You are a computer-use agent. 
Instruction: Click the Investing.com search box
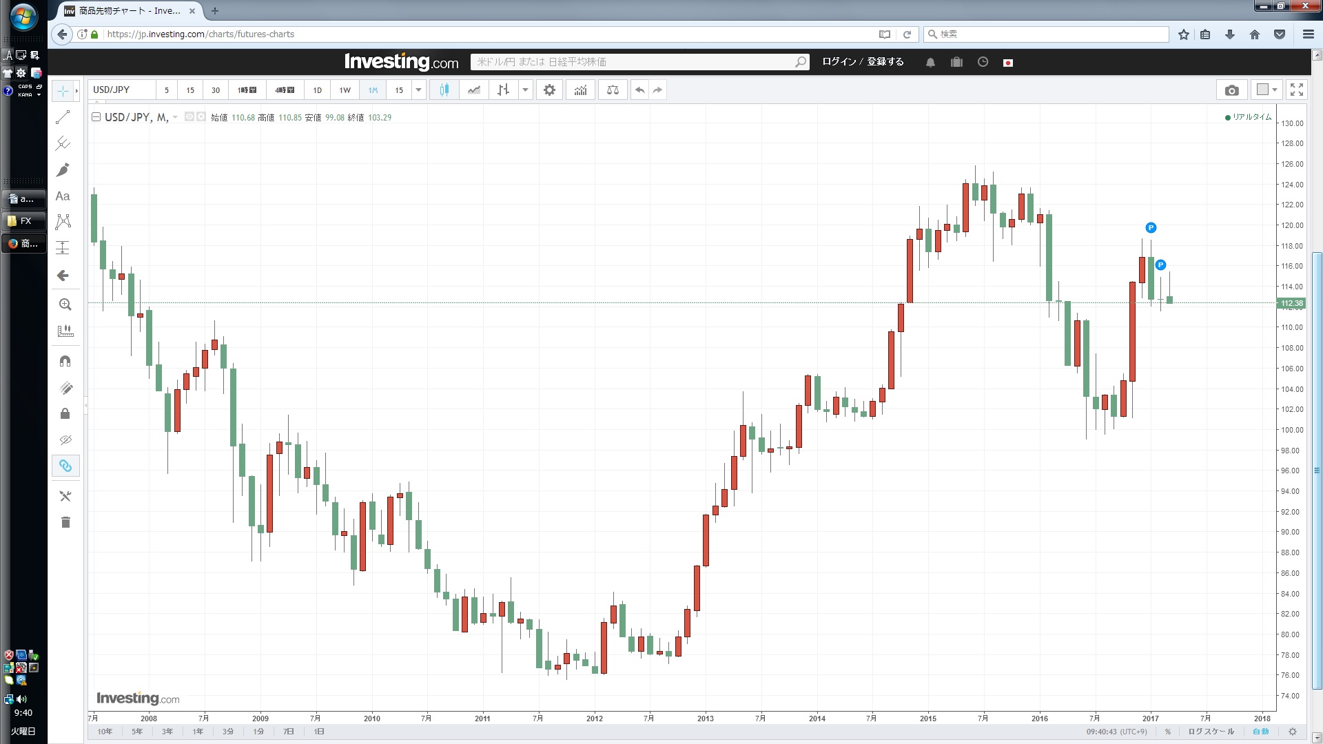pos(639,62)
